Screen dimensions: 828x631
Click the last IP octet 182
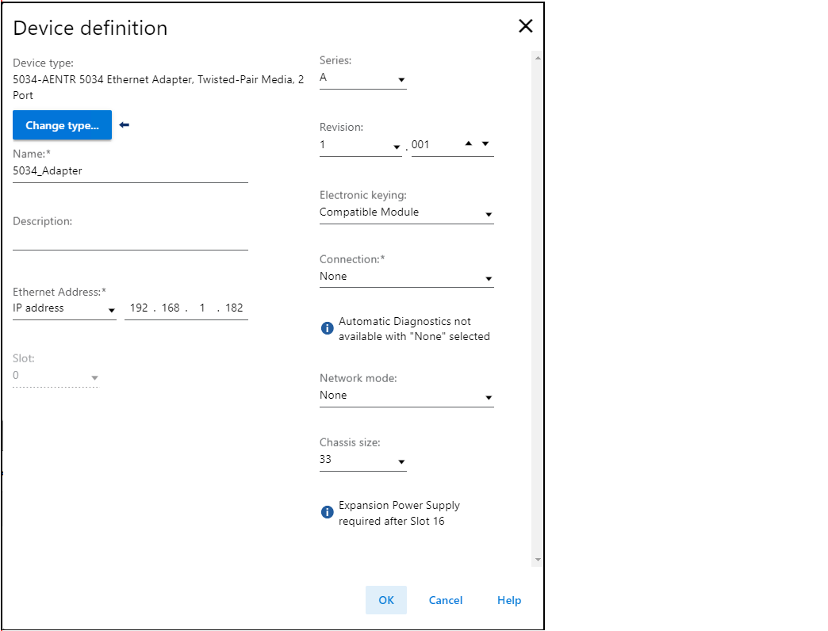click(234, 308)
